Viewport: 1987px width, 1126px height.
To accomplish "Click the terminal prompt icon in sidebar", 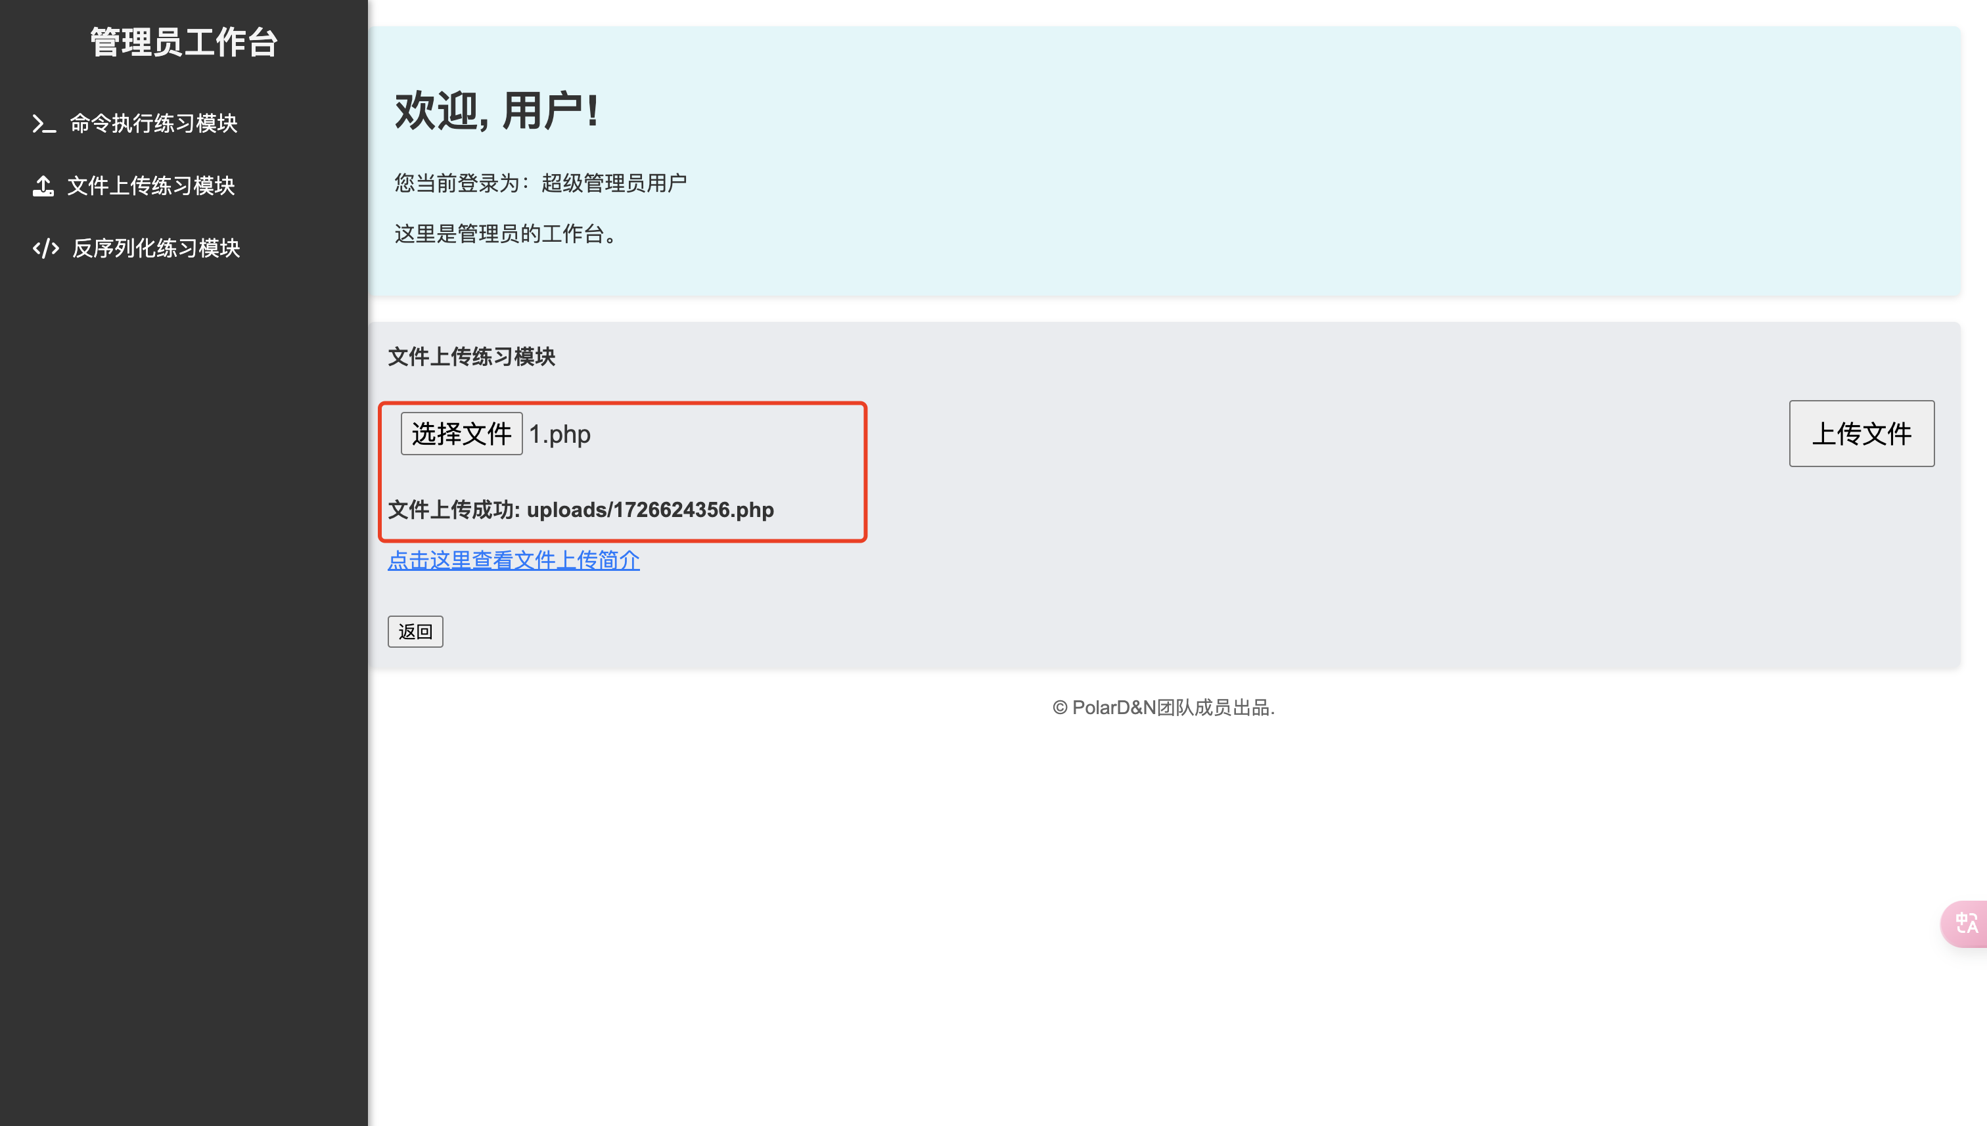I will pyautogui.click(x=43, y=124).
